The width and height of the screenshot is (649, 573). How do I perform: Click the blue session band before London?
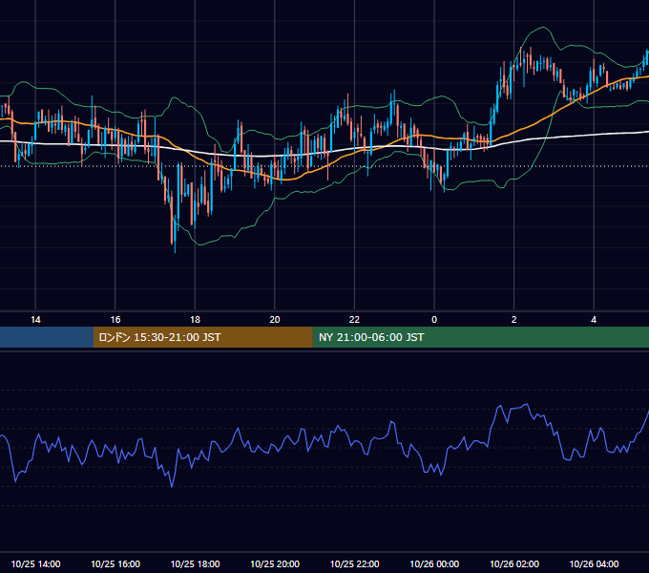click(47, 337)
